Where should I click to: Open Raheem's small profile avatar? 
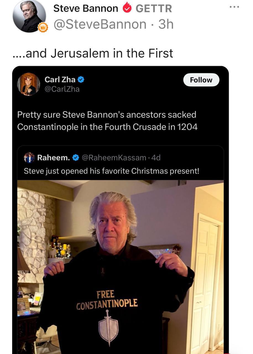coord(29,158)
